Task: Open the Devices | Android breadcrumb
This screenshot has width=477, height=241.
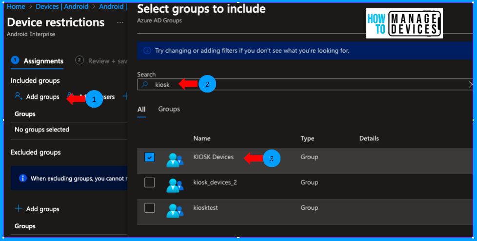Action: coord(62,6)
